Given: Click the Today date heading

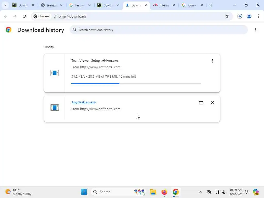Looking at the screenshot, I should (x=49, y=47).
